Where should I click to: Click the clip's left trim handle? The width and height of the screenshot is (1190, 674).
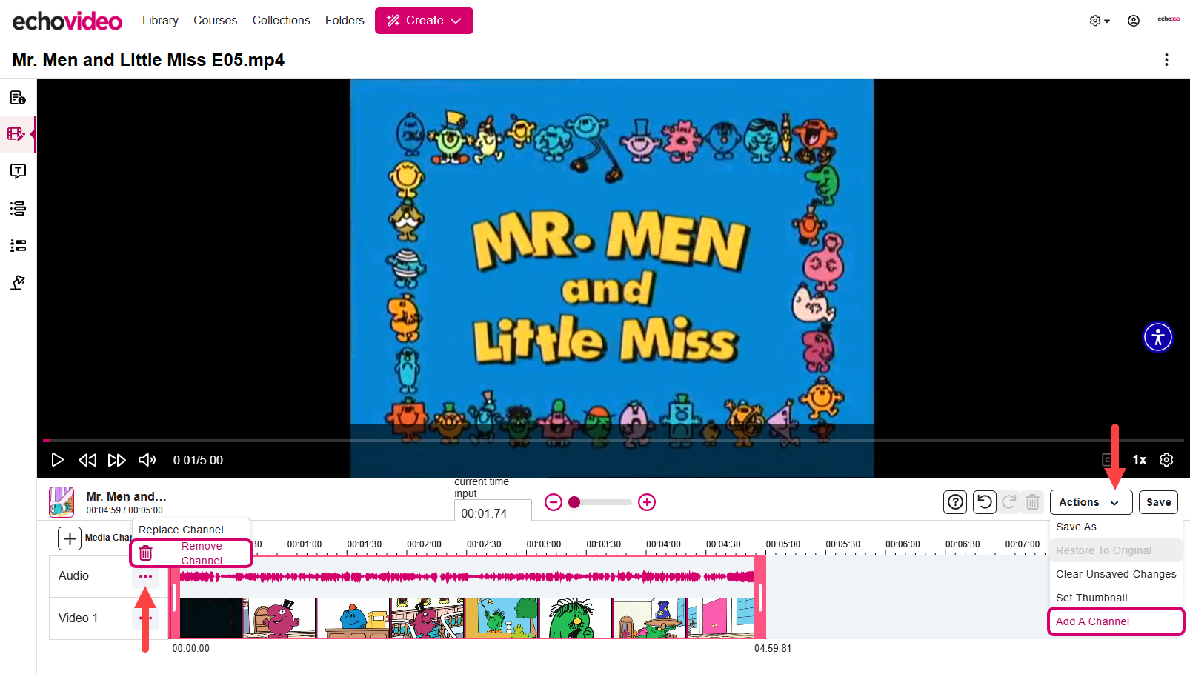coord(174,597)
